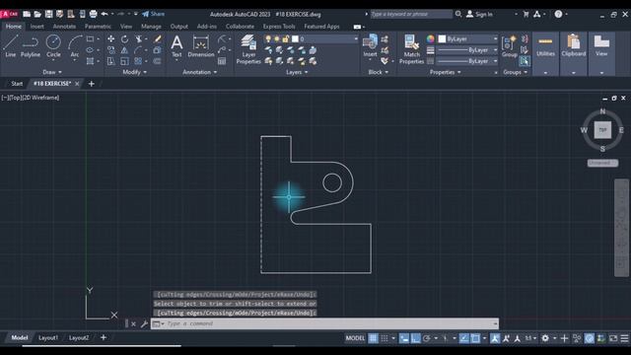Toggle object snap tracking in status bar

(463, 338)
